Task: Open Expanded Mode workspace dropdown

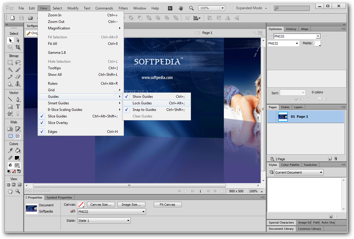Action: click(251, 8)
